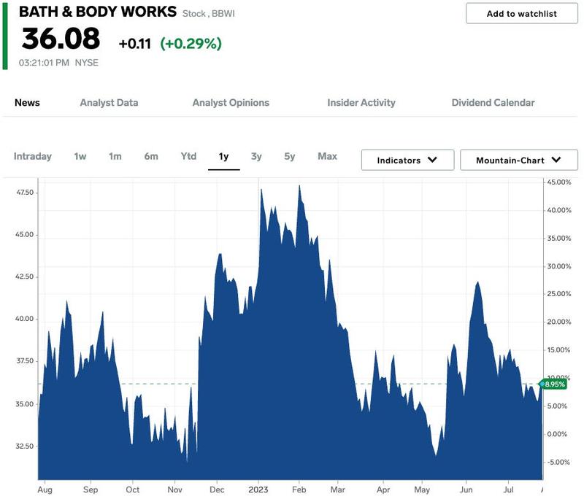Select the Ytd chart range
584x499 pixels.
[x=188, y=156]
